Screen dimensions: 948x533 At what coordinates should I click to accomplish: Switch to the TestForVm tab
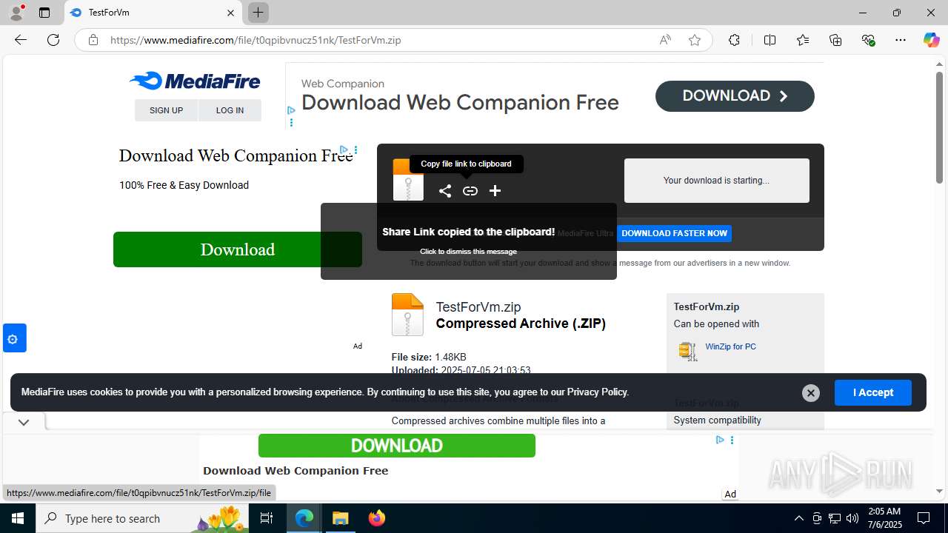(153, 13)
